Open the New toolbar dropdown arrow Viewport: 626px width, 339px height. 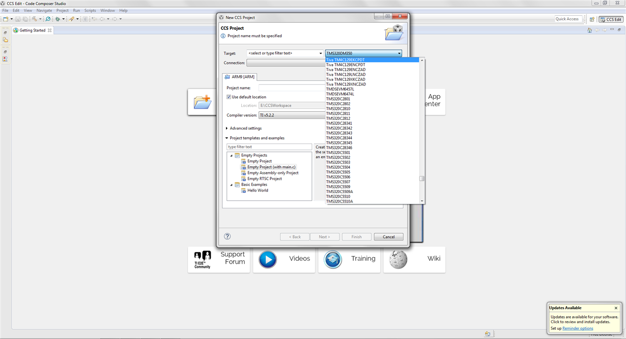click(12, 19)
